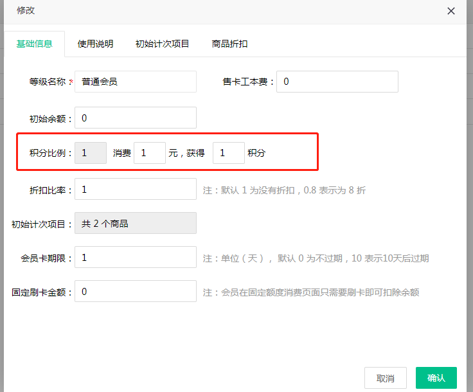Focus the 固定刷卡金额 input field
Image resolution: width=473 pixels, height=392 pixels.
point(135,292)
